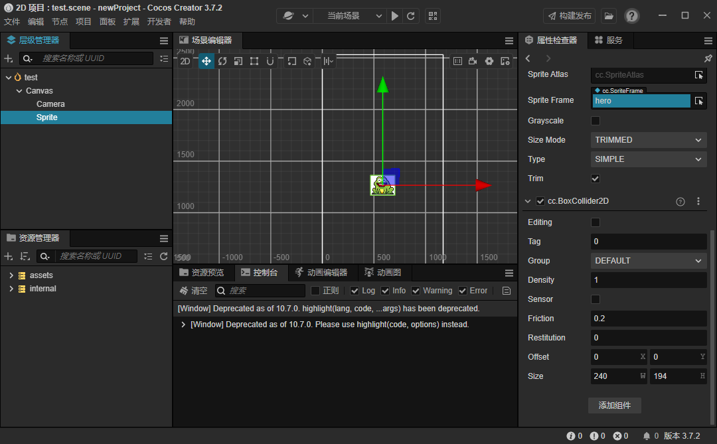Open the 开发者 menu

(x=159, y=22)
